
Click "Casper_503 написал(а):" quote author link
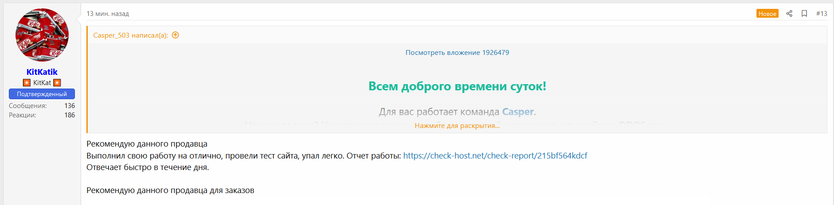(130, 35)
